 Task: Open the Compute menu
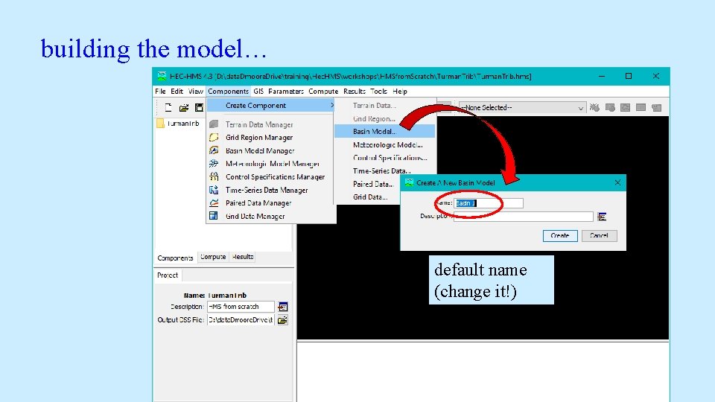pyautogui.click(x=323, y=91)
